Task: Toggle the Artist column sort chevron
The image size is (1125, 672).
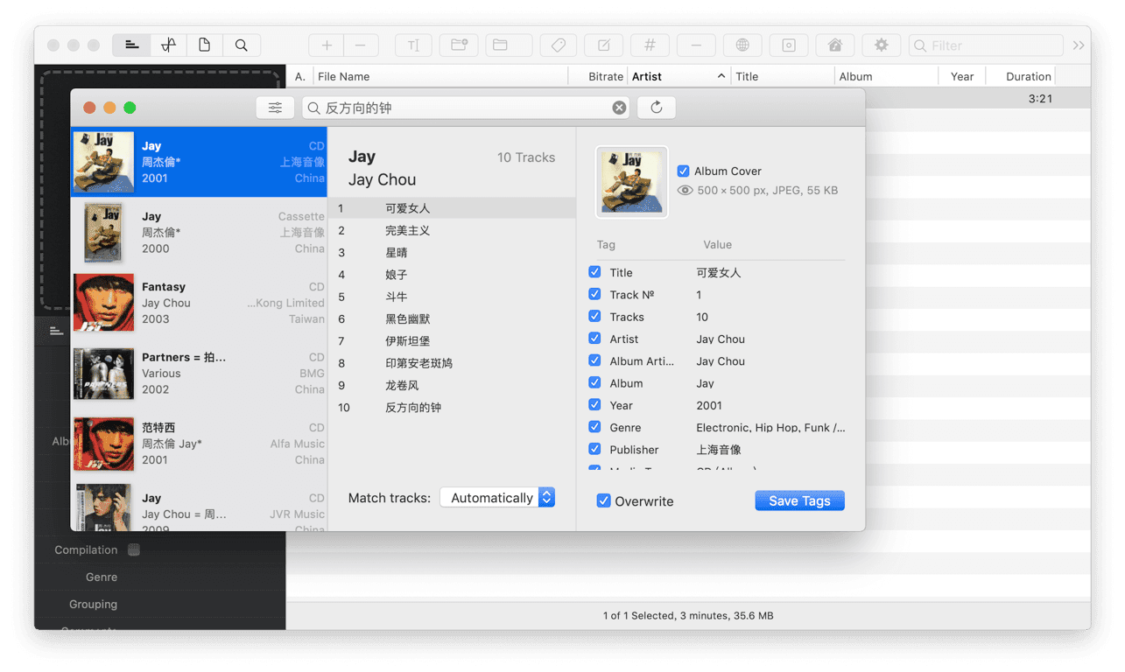Action: click(723, 76)
